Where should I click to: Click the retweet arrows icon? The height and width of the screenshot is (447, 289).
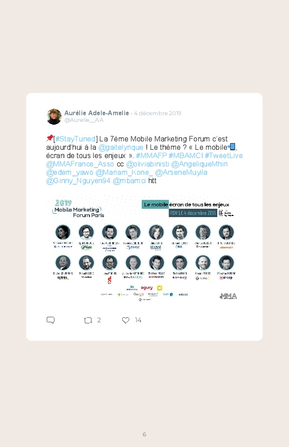(88, 321)
